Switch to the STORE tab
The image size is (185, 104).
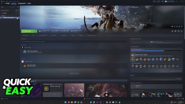pyautogui.click(x=8, y=3)
